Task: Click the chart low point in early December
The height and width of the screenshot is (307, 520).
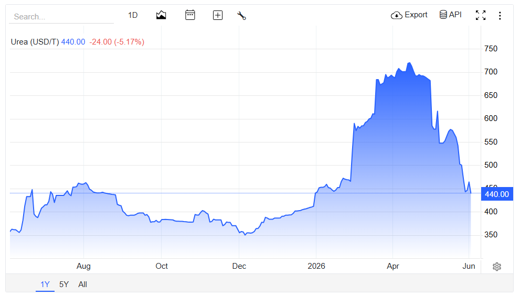Action: 245,235
